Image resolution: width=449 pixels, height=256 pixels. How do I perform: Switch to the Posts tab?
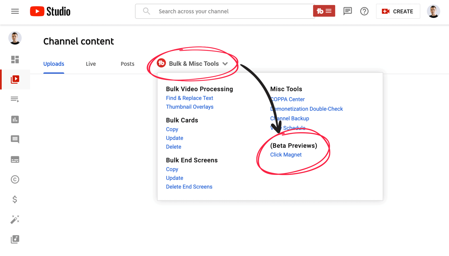coord(127,64)
